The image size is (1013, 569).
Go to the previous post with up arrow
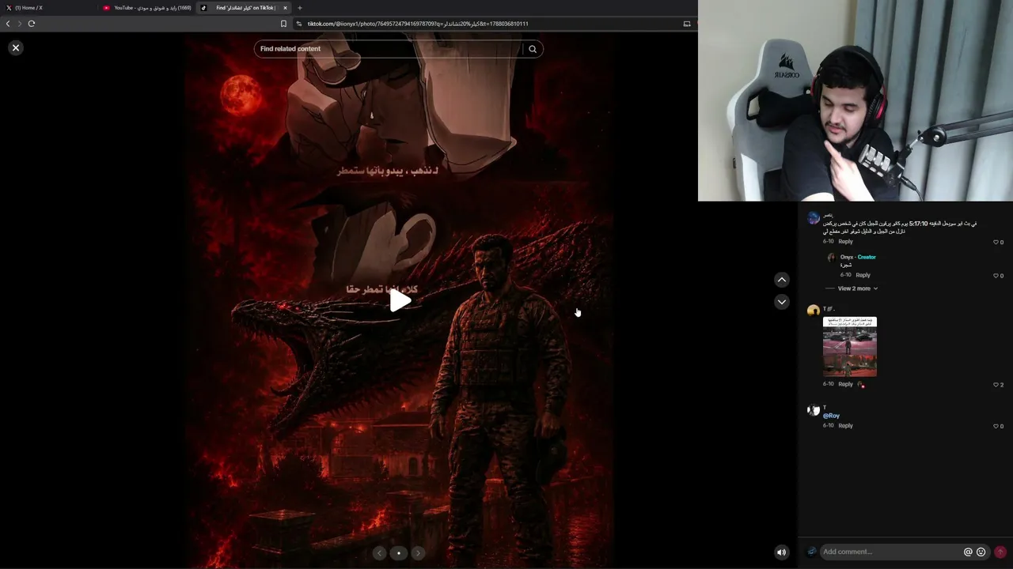tap(781, 280)
